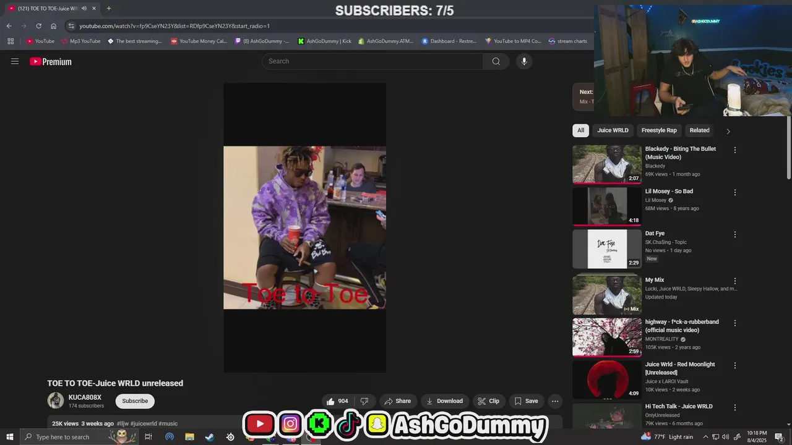Image resolution: width=792 pixels, height=445 pixels.
Task: Play Dat Fye thumbnail
Action: point(607,249)
